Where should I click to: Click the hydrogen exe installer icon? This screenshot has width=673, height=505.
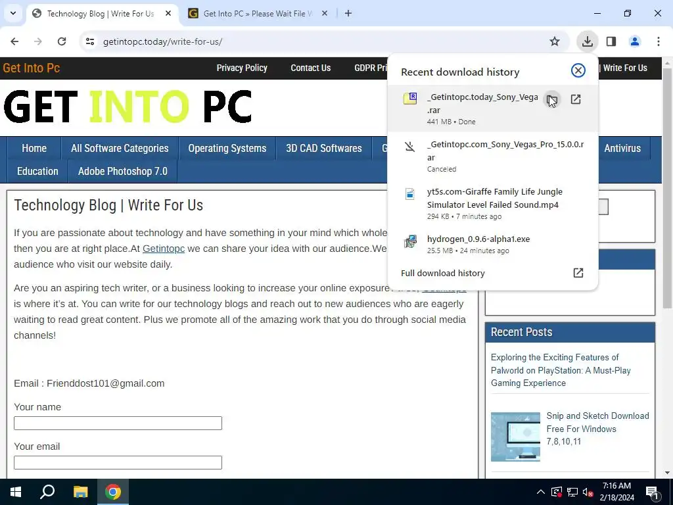click(410, 241)
